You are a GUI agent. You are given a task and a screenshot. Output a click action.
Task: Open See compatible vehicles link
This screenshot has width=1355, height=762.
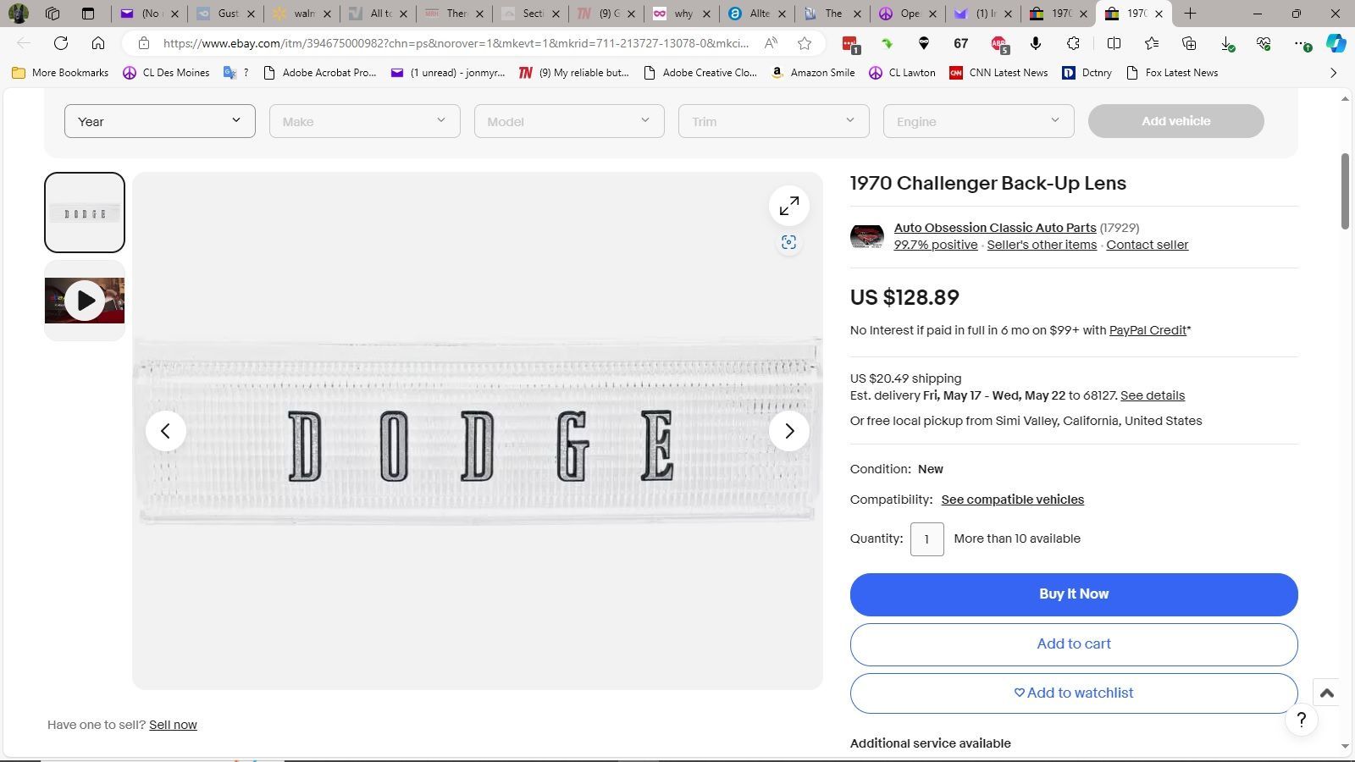1012,500
